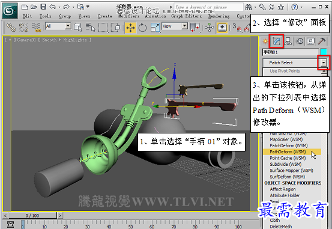Click the Select by Name toolbar icon

(91, 28)
